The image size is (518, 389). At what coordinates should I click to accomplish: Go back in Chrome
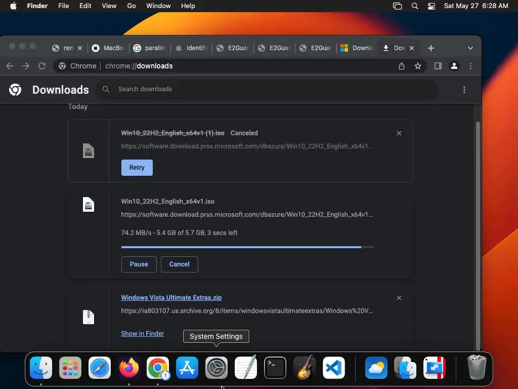[10, 66]
